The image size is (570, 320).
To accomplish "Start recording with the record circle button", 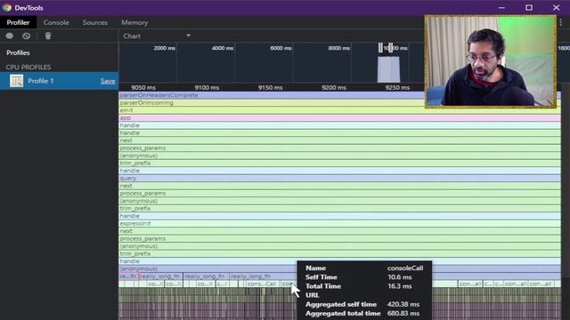I will point(10,36).
